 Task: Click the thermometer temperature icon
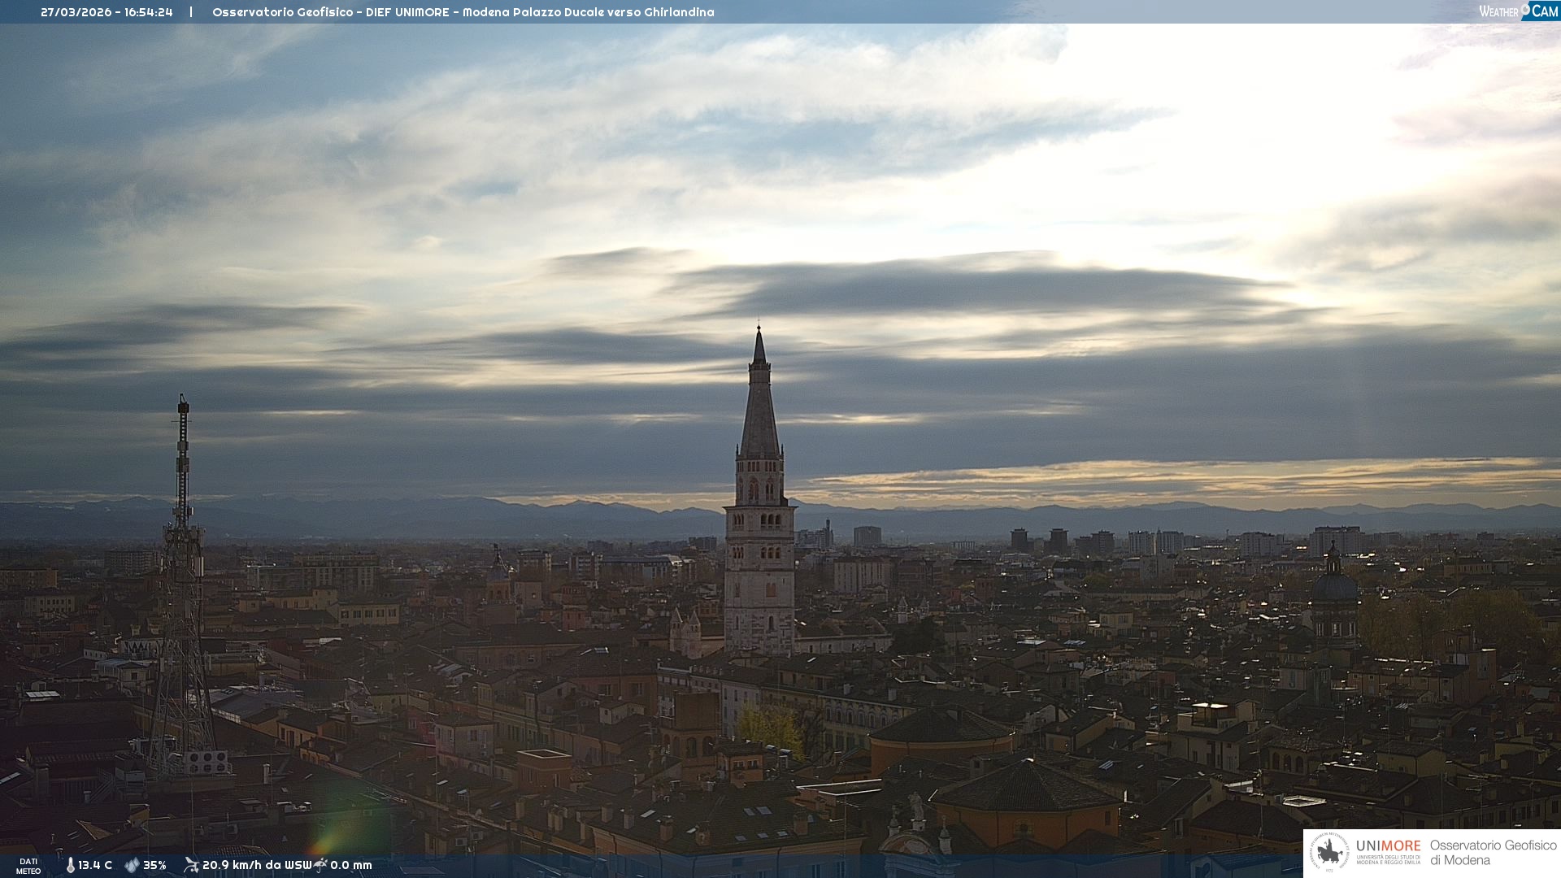pos(70,865)
